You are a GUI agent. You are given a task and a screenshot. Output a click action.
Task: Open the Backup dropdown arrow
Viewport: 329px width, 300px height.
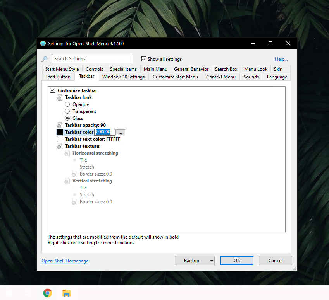(x=212, y=261)
